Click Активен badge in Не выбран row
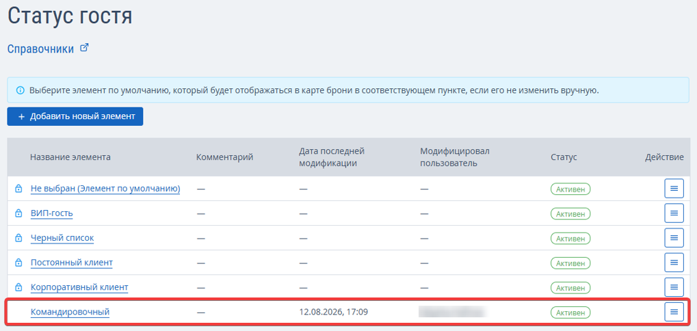697x331 pixels. [570, 189]
